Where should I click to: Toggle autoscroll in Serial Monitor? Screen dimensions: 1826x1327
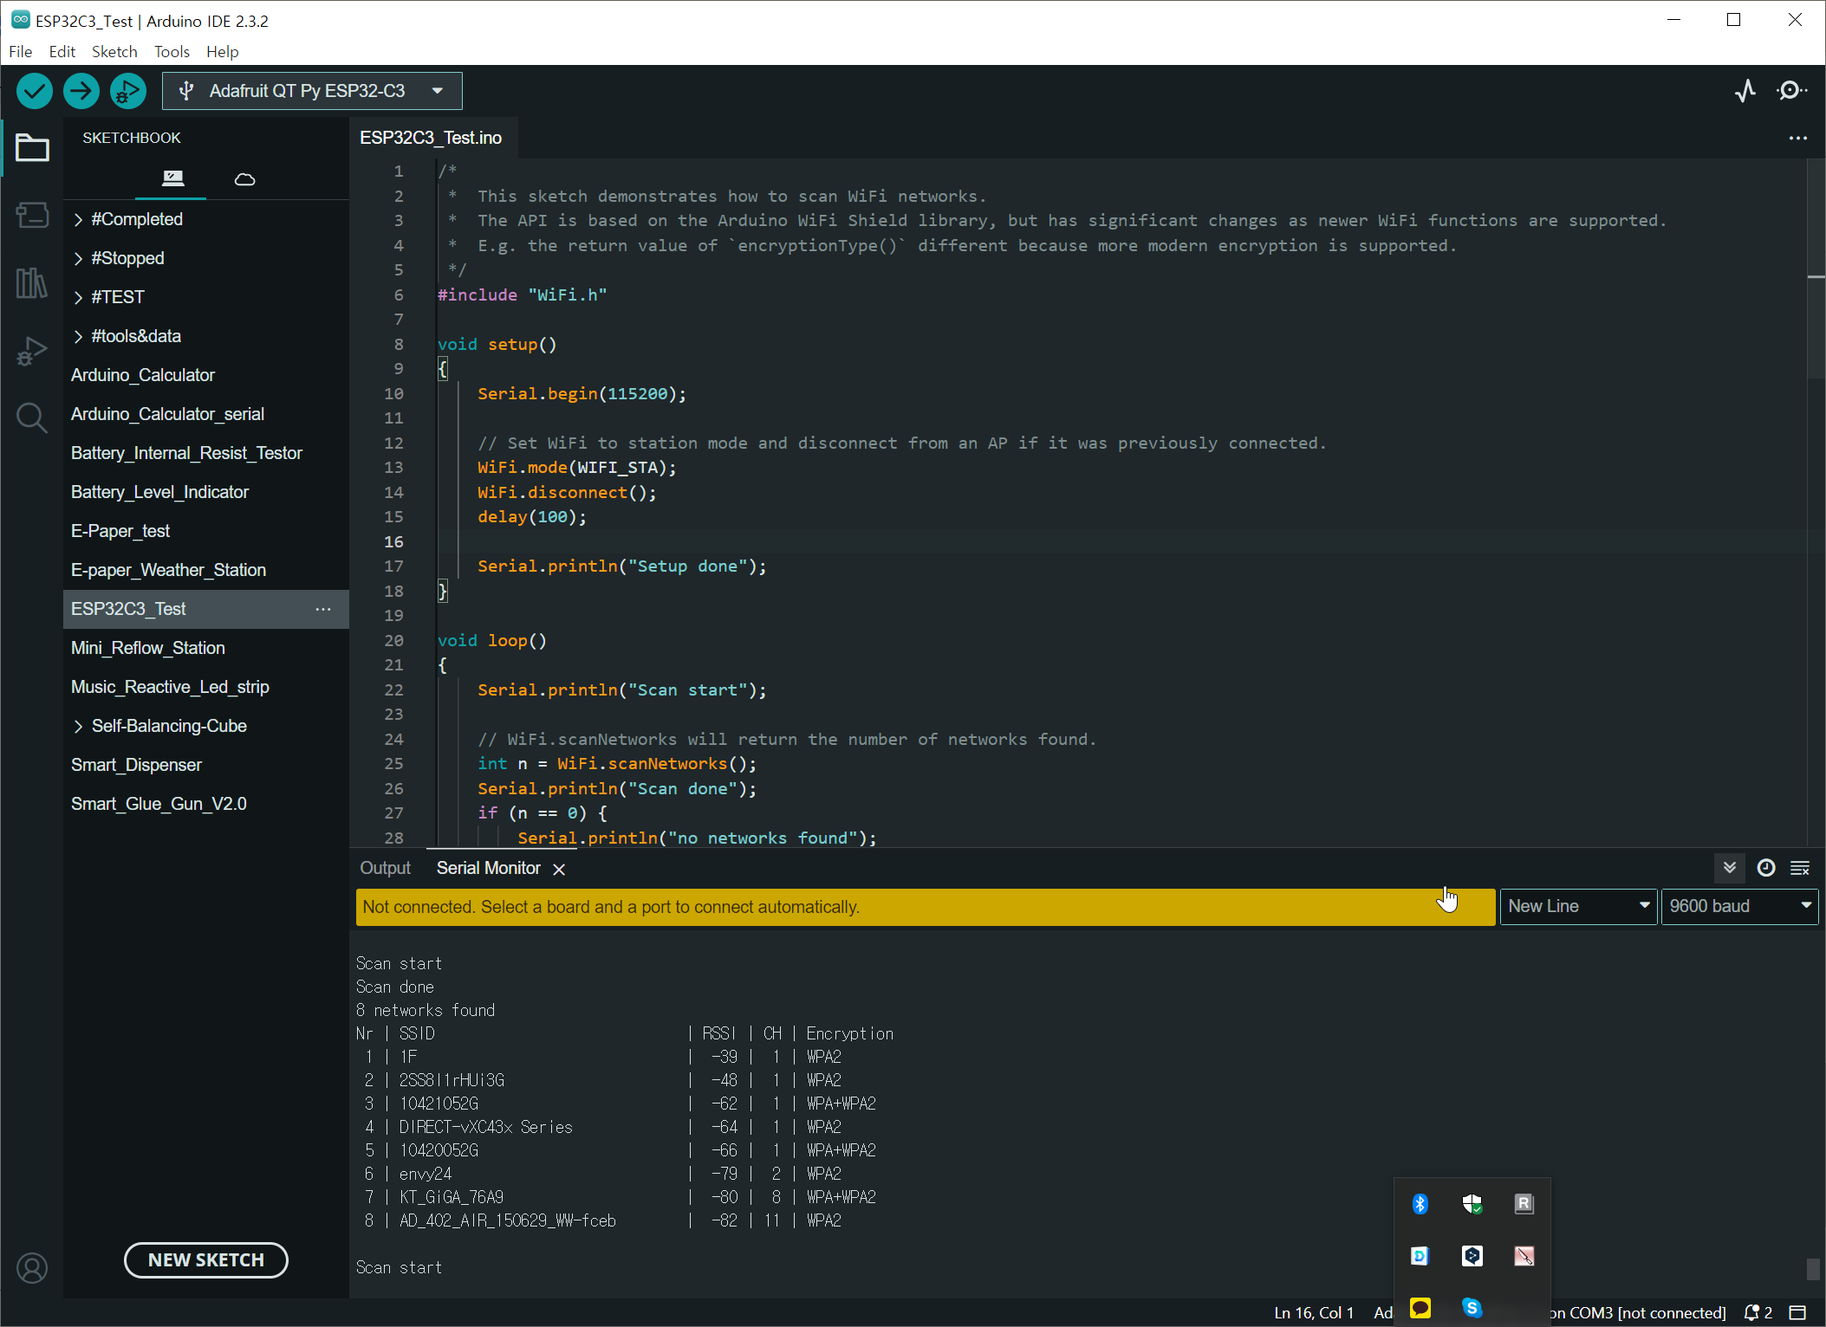coord(1730,868)
